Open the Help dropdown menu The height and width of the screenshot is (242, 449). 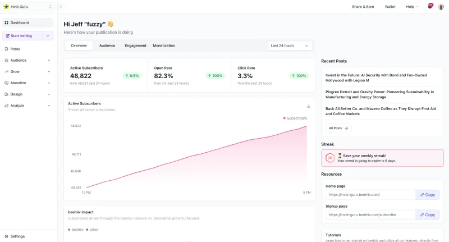412,7
